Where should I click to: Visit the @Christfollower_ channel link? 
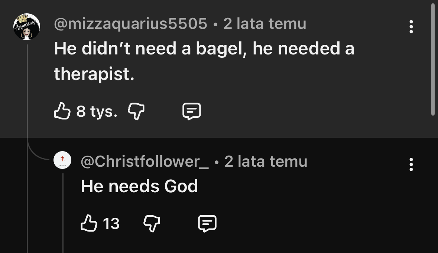[145, 162]
